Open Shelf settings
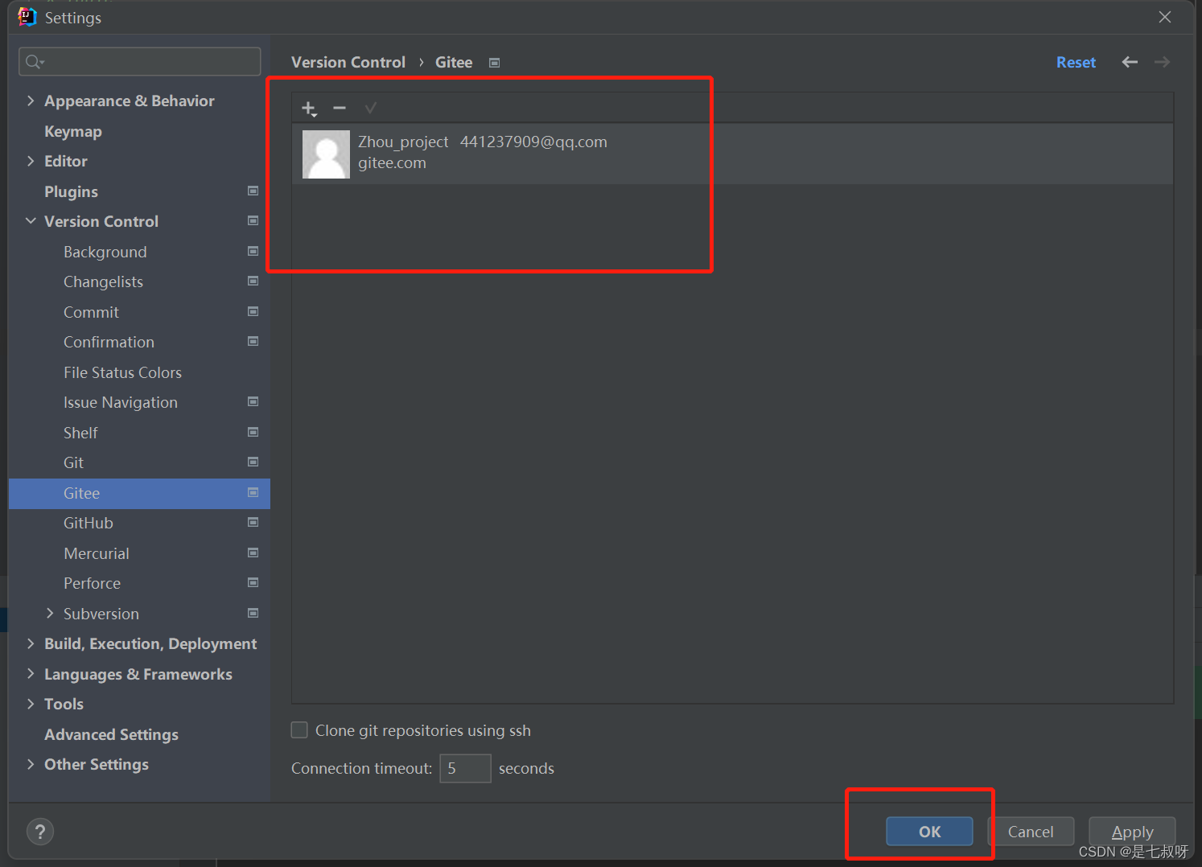 click(80, 433)
